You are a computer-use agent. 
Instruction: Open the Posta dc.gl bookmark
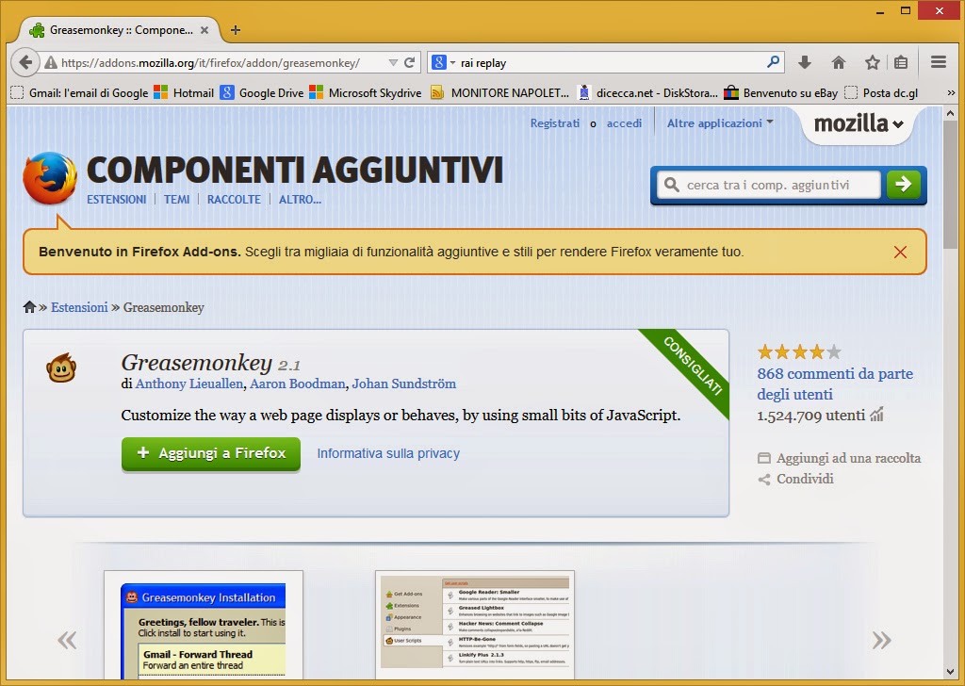tap(881, 93)
